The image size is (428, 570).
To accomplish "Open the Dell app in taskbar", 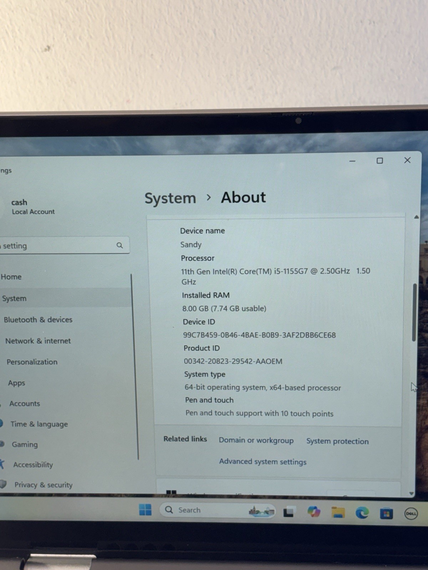I will (x=411, y=514).
